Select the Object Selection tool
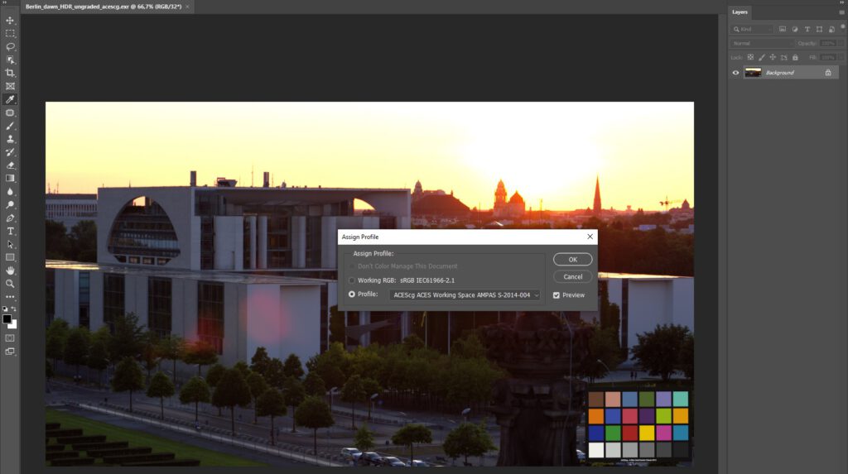The image size is (848, 474). (10, 60)
